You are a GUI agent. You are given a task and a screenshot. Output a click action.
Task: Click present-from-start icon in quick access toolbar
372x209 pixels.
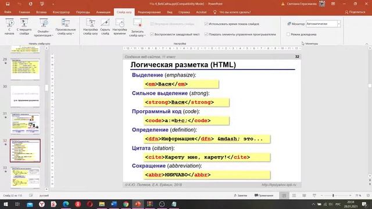[x=42, y=4]
